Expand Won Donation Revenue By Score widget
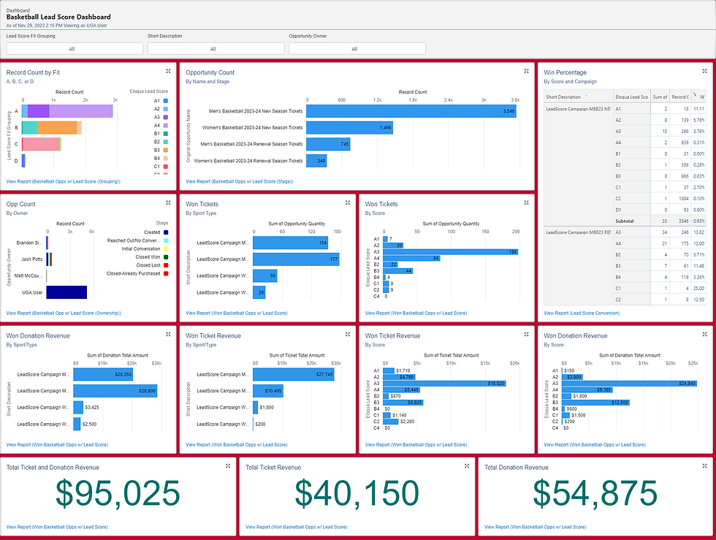 coord(704,334)
